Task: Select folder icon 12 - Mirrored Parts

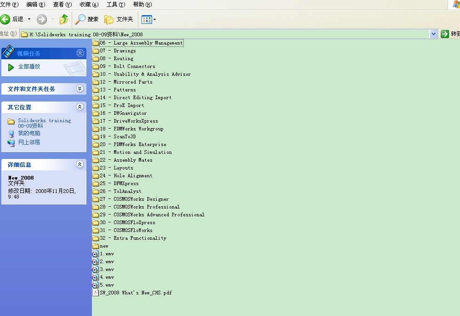Action: click(x=96, y=82)
